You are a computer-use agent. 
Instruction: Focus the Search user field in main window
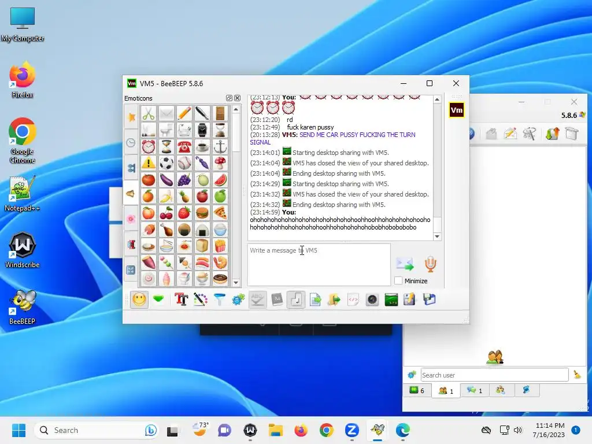click(x=495, y=375)
